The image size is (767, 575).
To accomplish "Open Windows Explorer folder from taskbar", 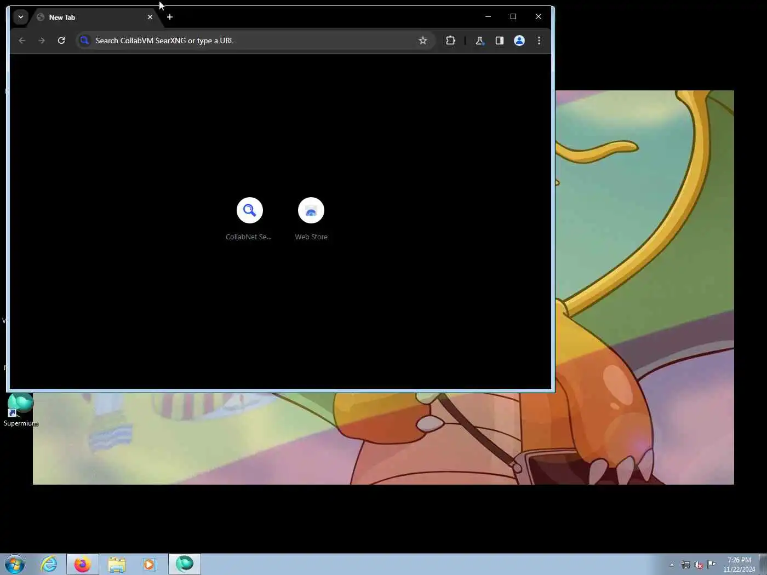I will tap(117, 564).
